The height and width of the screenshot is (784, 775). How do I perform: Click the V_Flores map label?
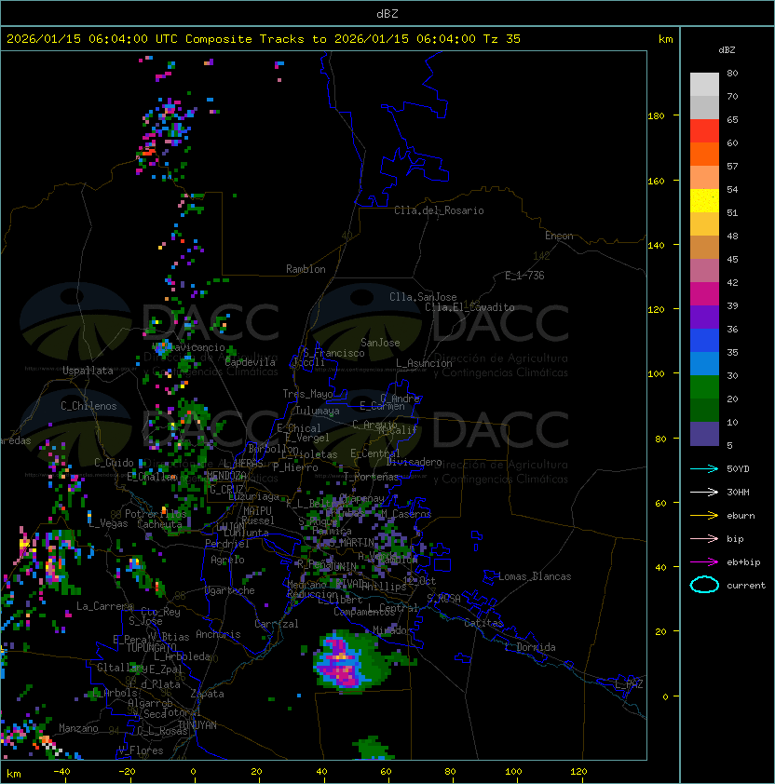click(x=141, y=750)
